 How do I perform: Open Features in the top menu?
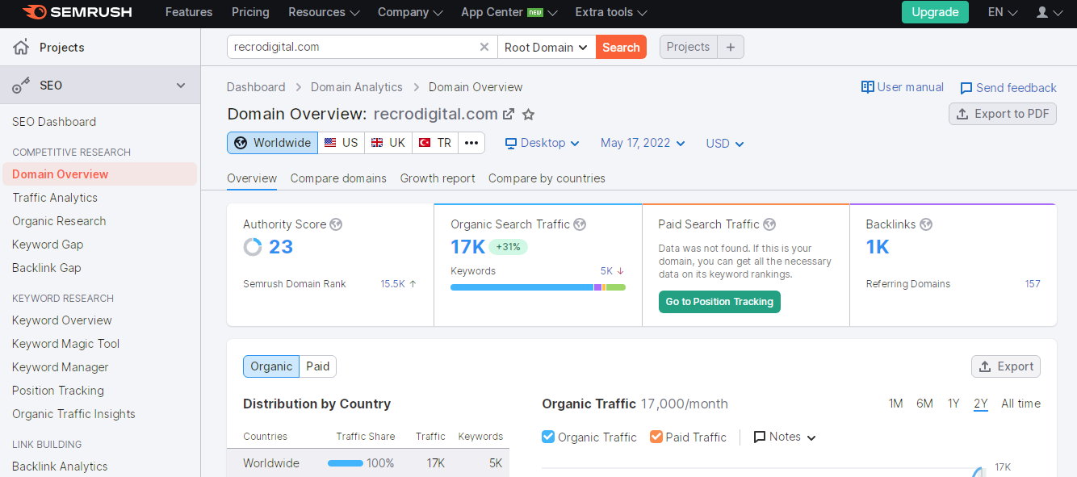coord(189,12)
